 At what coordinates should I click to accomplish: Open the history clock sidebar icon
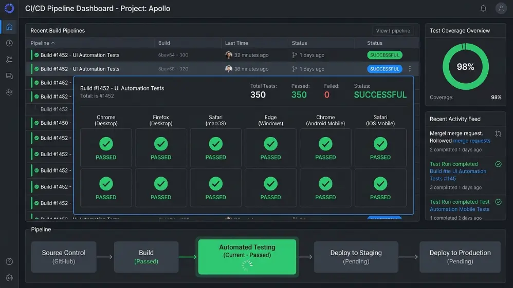point(9,43)
